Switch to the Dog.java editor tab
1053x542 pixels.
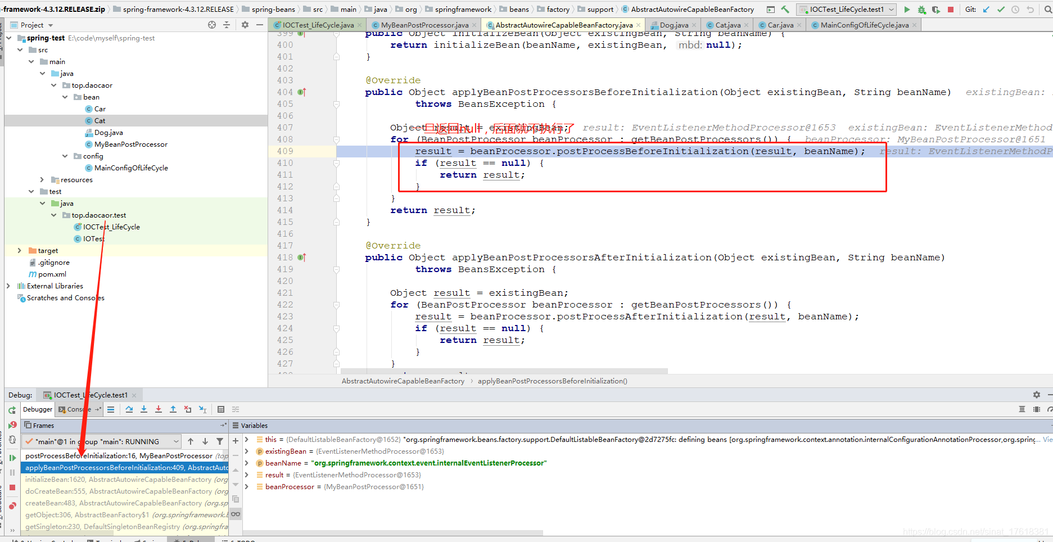pos(673,25)
